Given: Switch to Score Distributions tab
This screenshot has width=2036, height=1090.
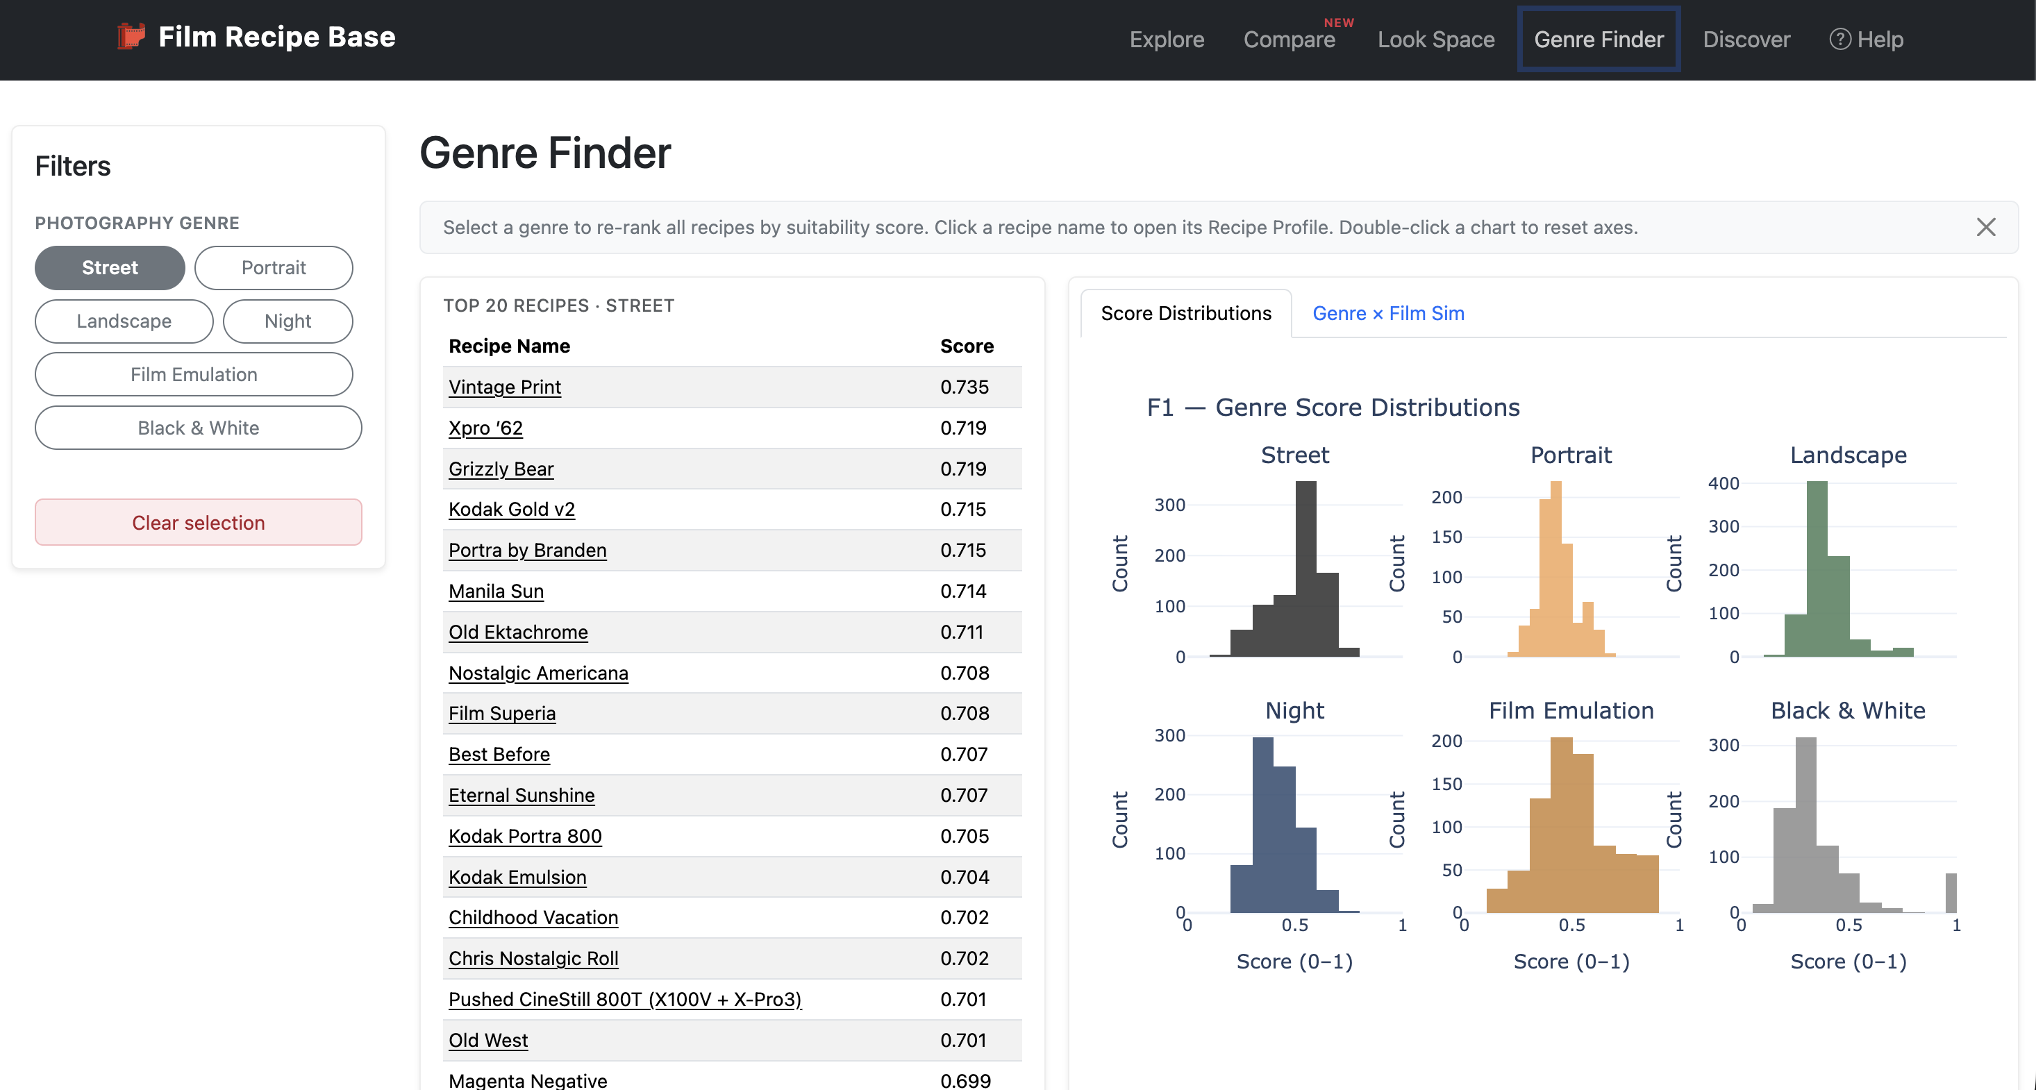Looking at the screenshot, I should point(1185,313).
